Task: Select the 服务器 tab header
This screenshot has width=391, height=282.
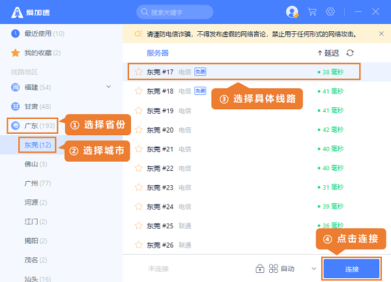Action: point(158,53)
